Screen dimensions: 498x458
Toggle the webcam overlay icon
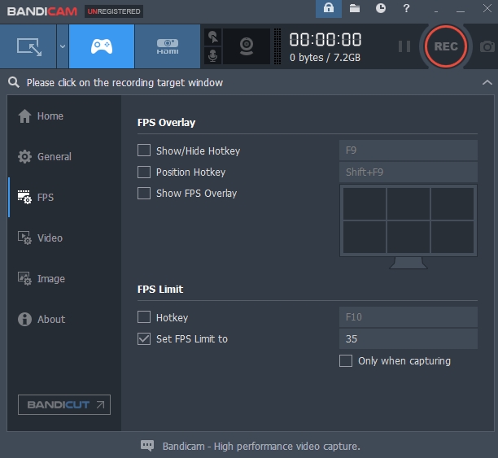click(x=247, y=46)
